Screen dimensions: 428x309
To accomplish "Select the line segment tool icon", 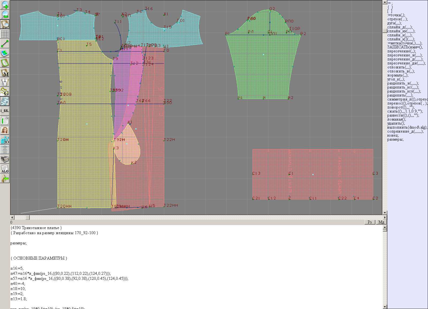I will point(5,44).
